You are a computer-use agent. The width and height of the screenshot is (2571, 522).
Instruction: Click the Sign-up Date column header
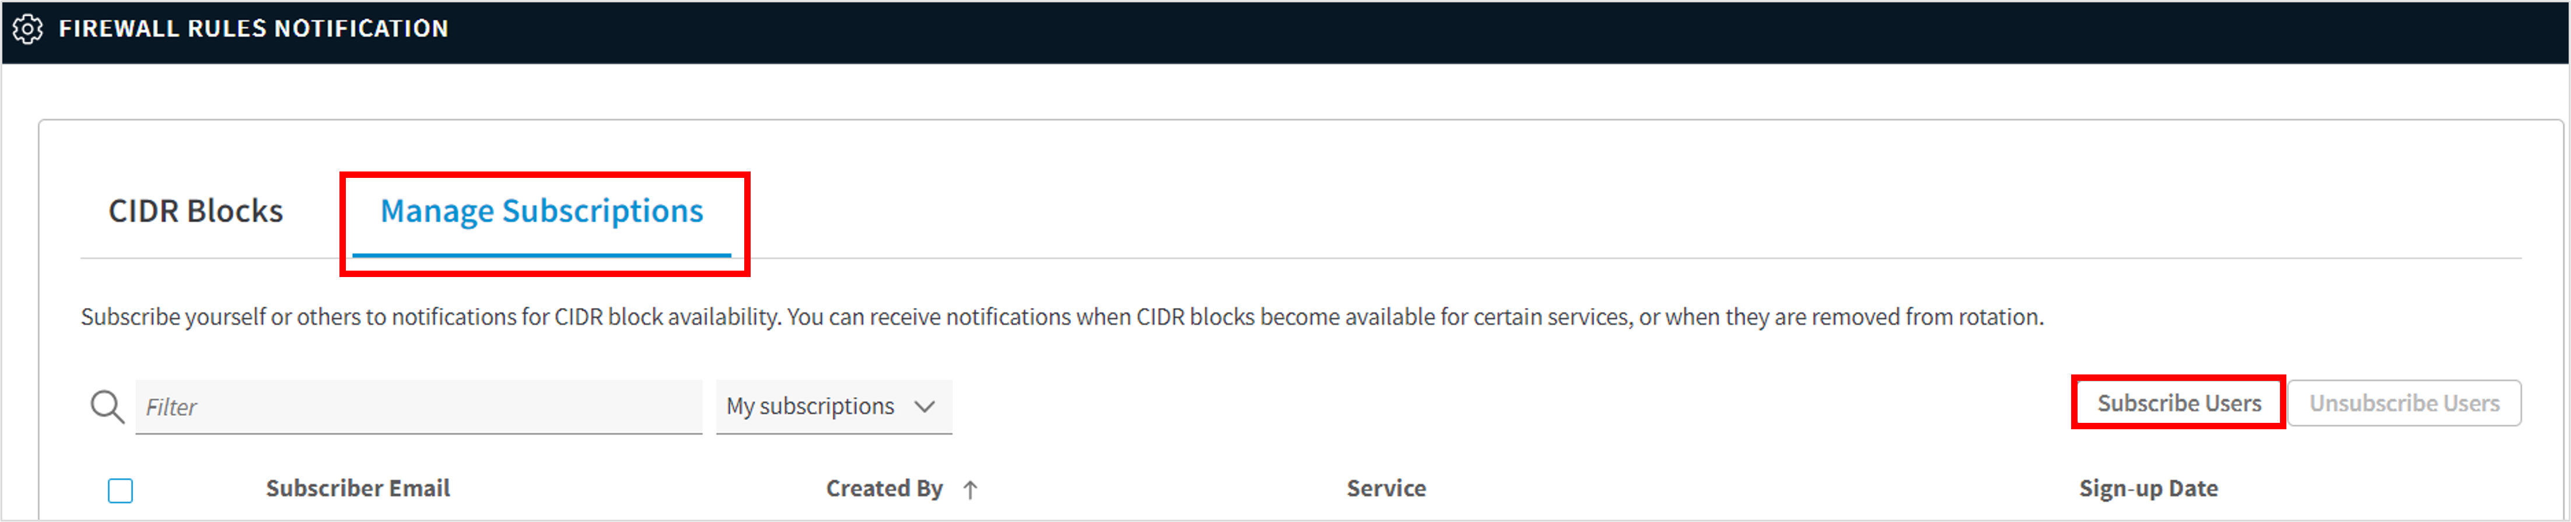point(2148,488)
